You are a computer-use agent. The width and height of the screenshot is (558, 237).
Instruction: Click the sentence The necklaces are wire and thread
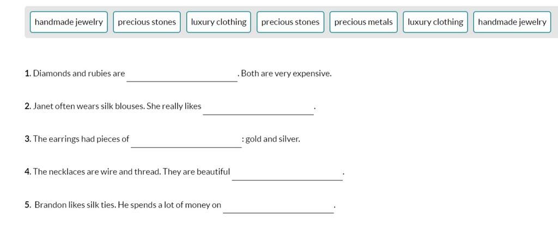97,172
